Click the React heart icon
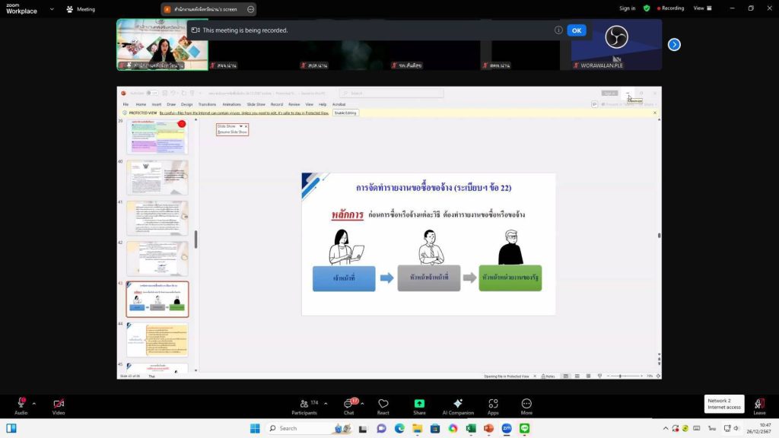This screenshot has height=438, width=779. pos(383,403)
